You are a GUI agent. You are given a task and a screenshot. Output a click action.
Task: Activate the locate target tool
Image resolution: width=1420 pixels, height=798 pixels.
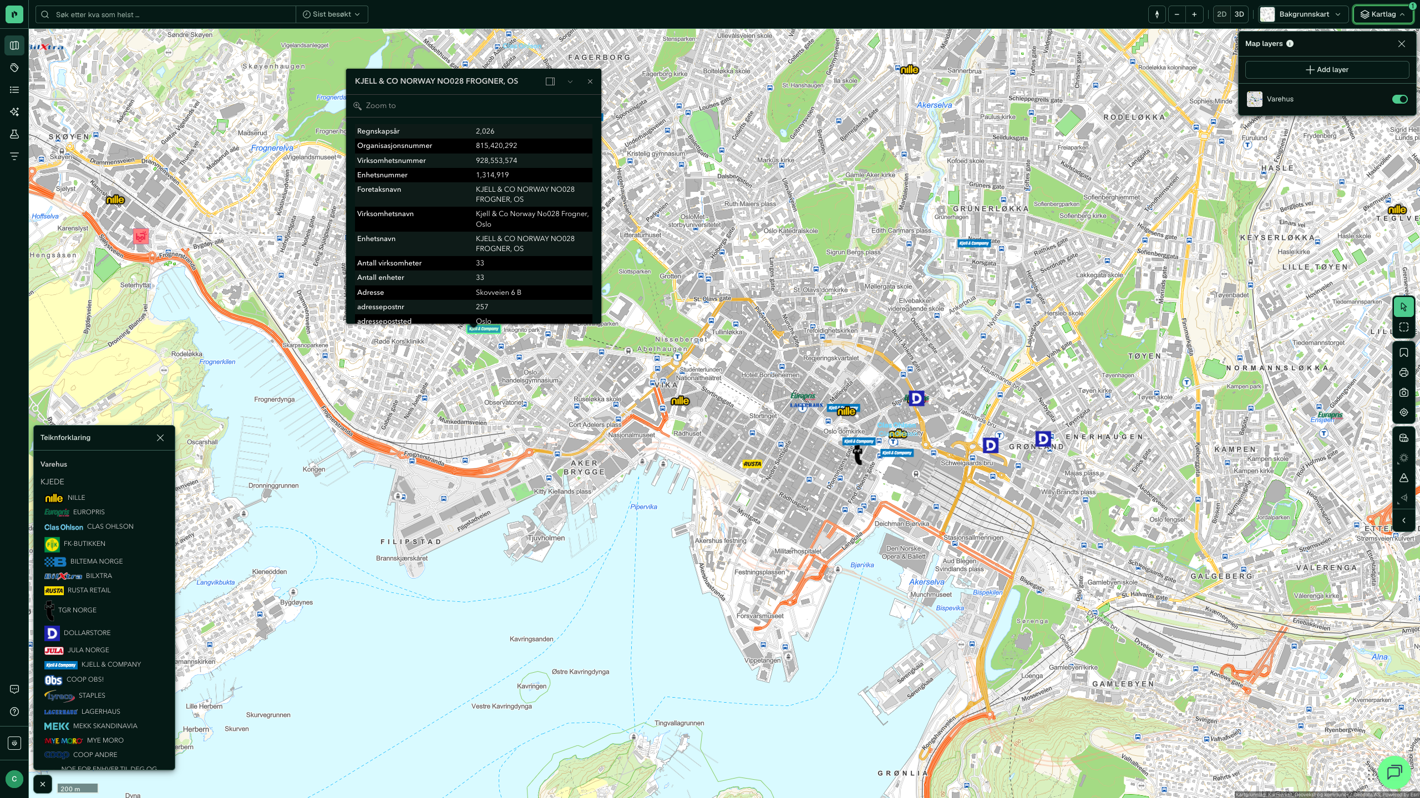1404,413
